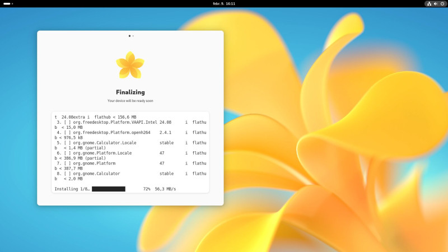Click the yellow flower logo
The image size is (448, 252).
click(x=130, y=65)
